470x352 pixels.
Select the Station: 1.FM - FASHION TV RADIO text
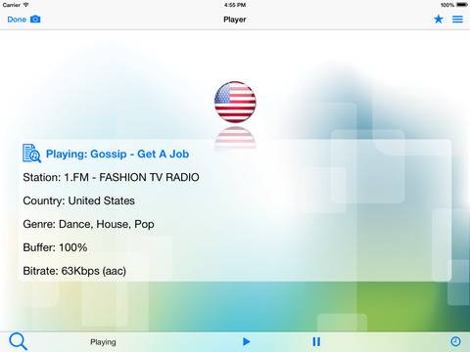tap(111, 177)
